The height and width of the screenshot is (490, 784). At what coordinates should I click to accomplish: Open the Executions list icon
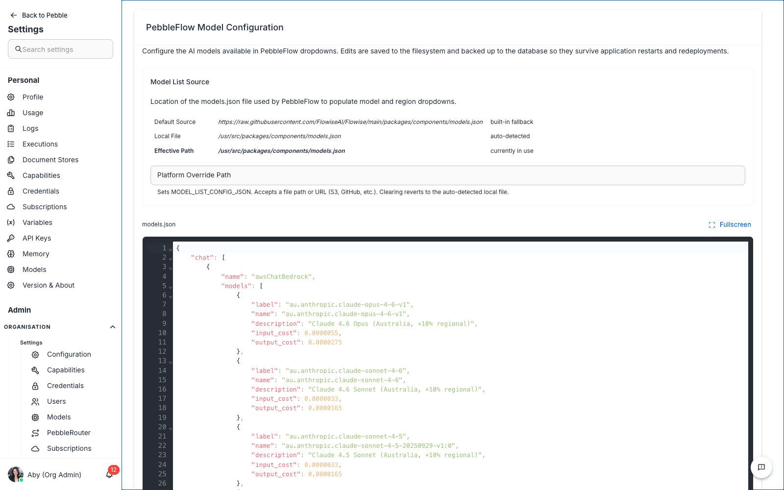tap(11, 144)
